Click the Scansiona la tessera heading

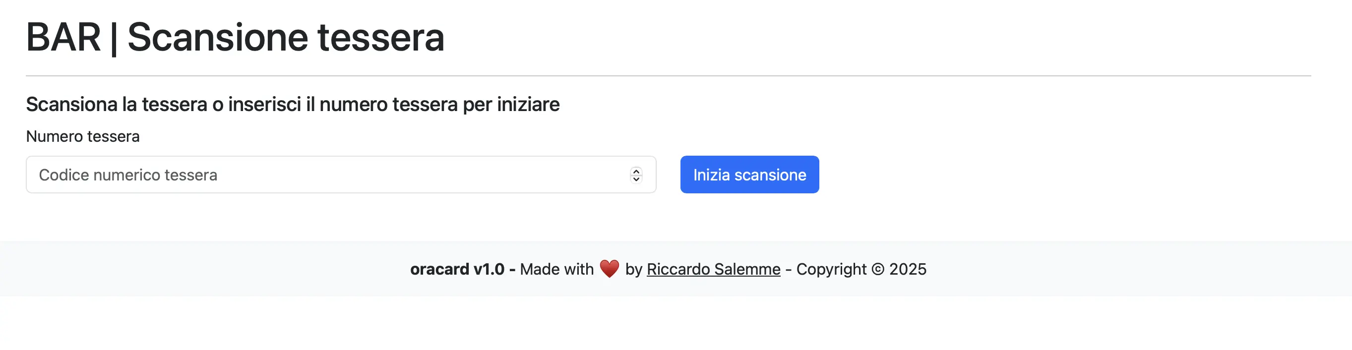point(292,104)
